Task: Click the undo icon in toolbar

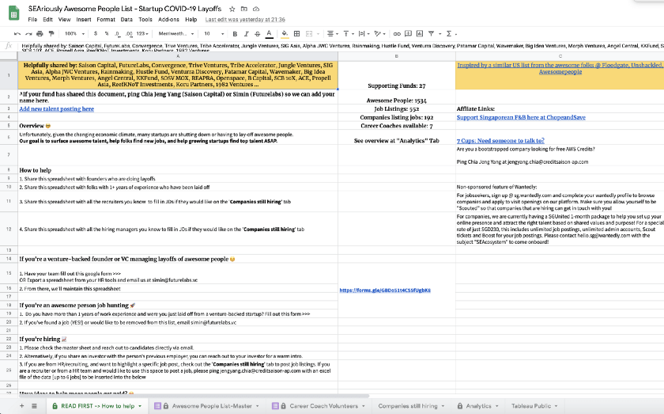Action: click(x=17, y=33)
